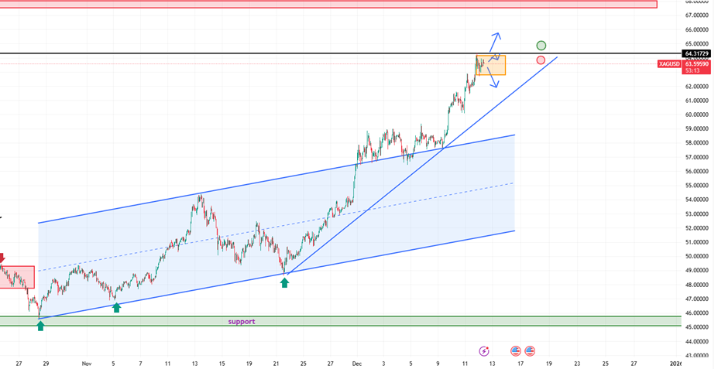Click the purple lightning bolt event icon
Viewport: 718px width, 369px height.
[x=484, y=350]
